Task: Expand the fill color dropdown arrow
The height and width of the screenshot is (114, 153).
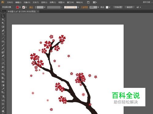Action: click(x=20, y=7)
